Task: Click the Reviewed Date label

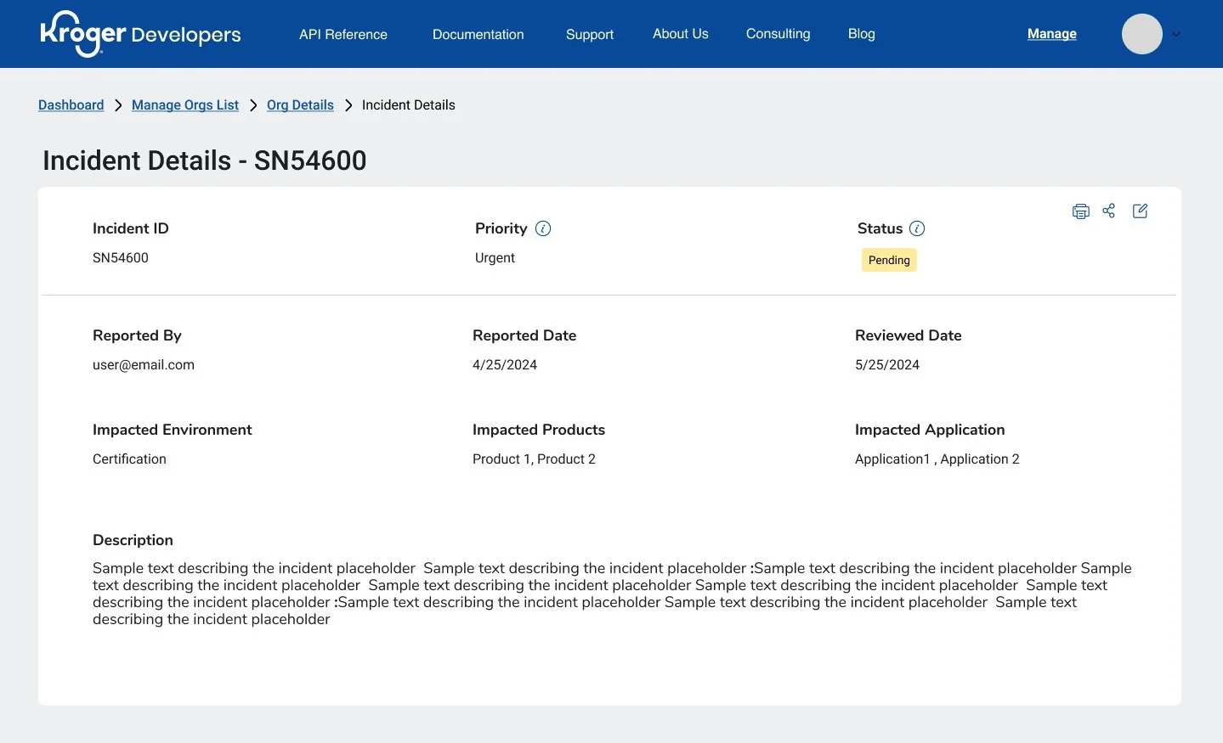Action: 909,335
